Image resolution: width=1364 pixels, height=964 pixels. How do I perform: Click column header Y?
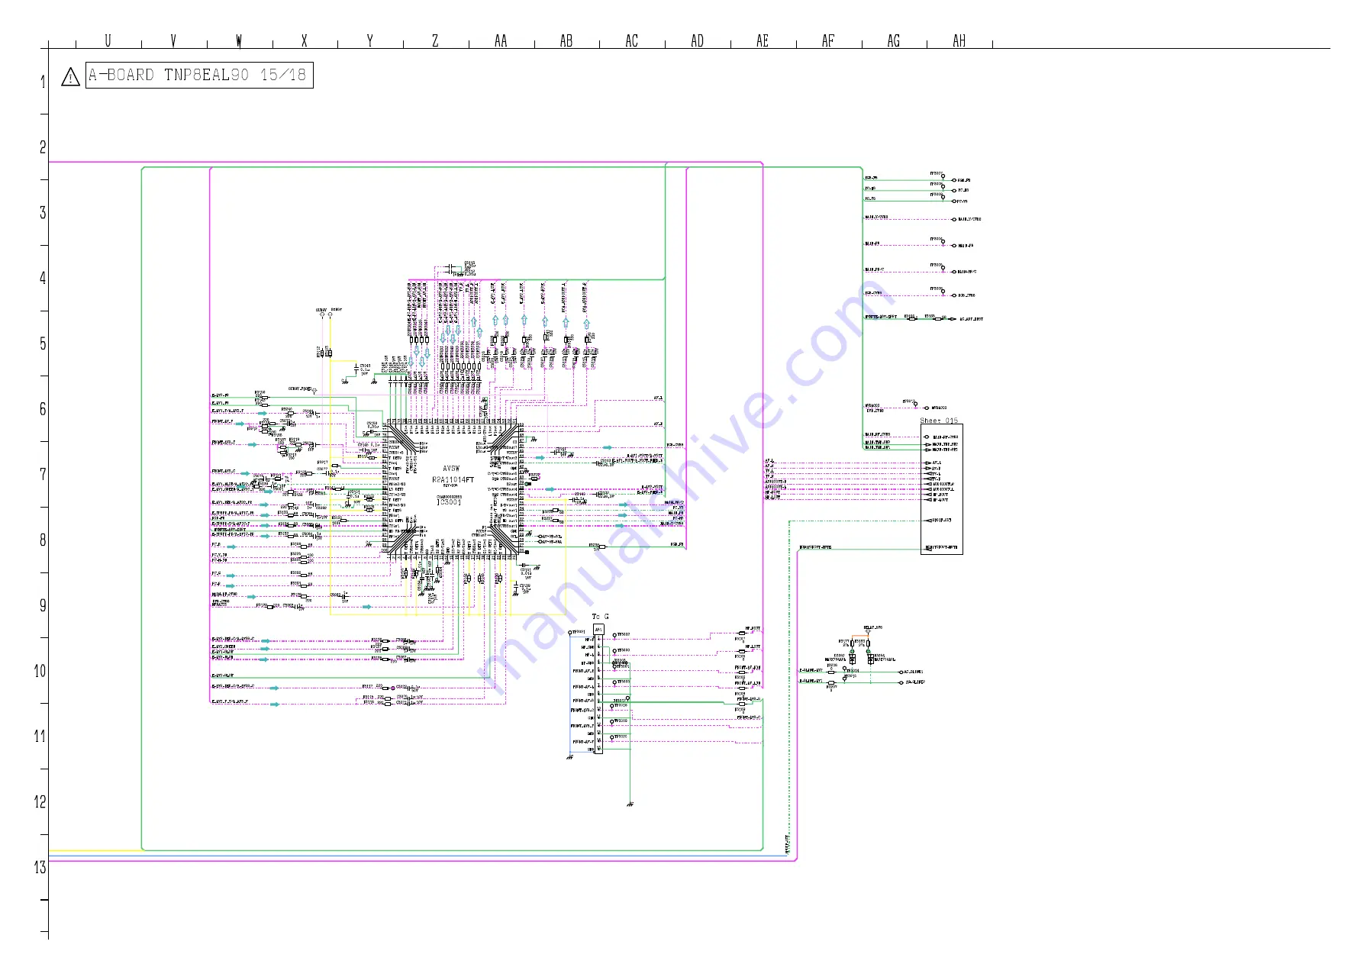pyautogui.click(x=369, y=40)
